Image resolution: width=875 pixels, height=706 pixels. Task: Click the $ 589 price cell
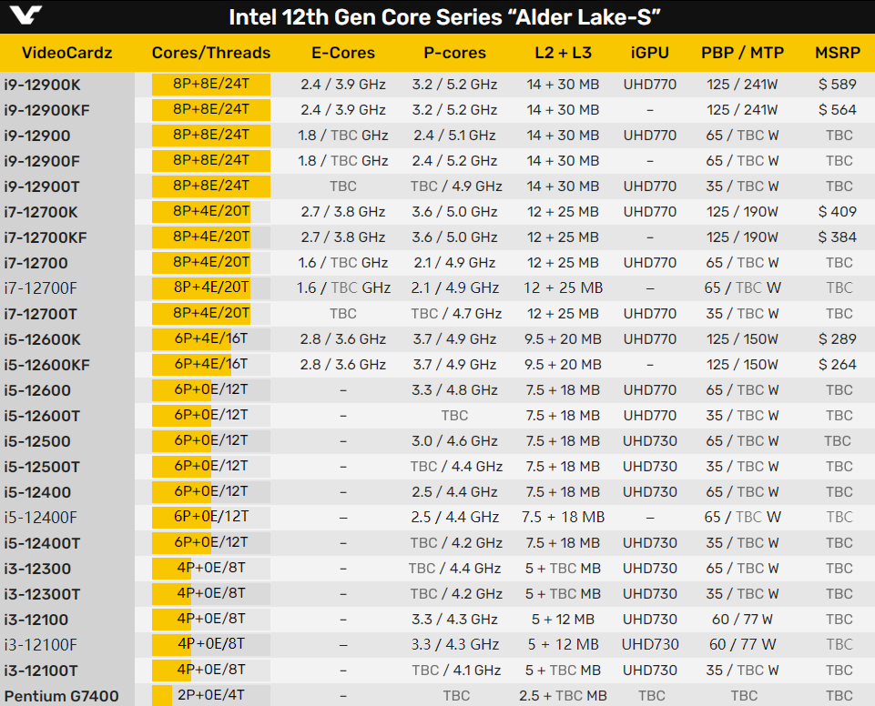point(838,85)
